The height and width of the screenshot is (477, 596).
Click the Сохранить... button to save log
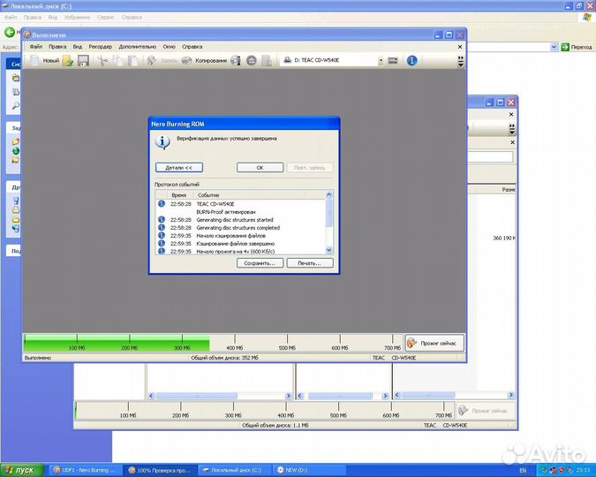260,262
